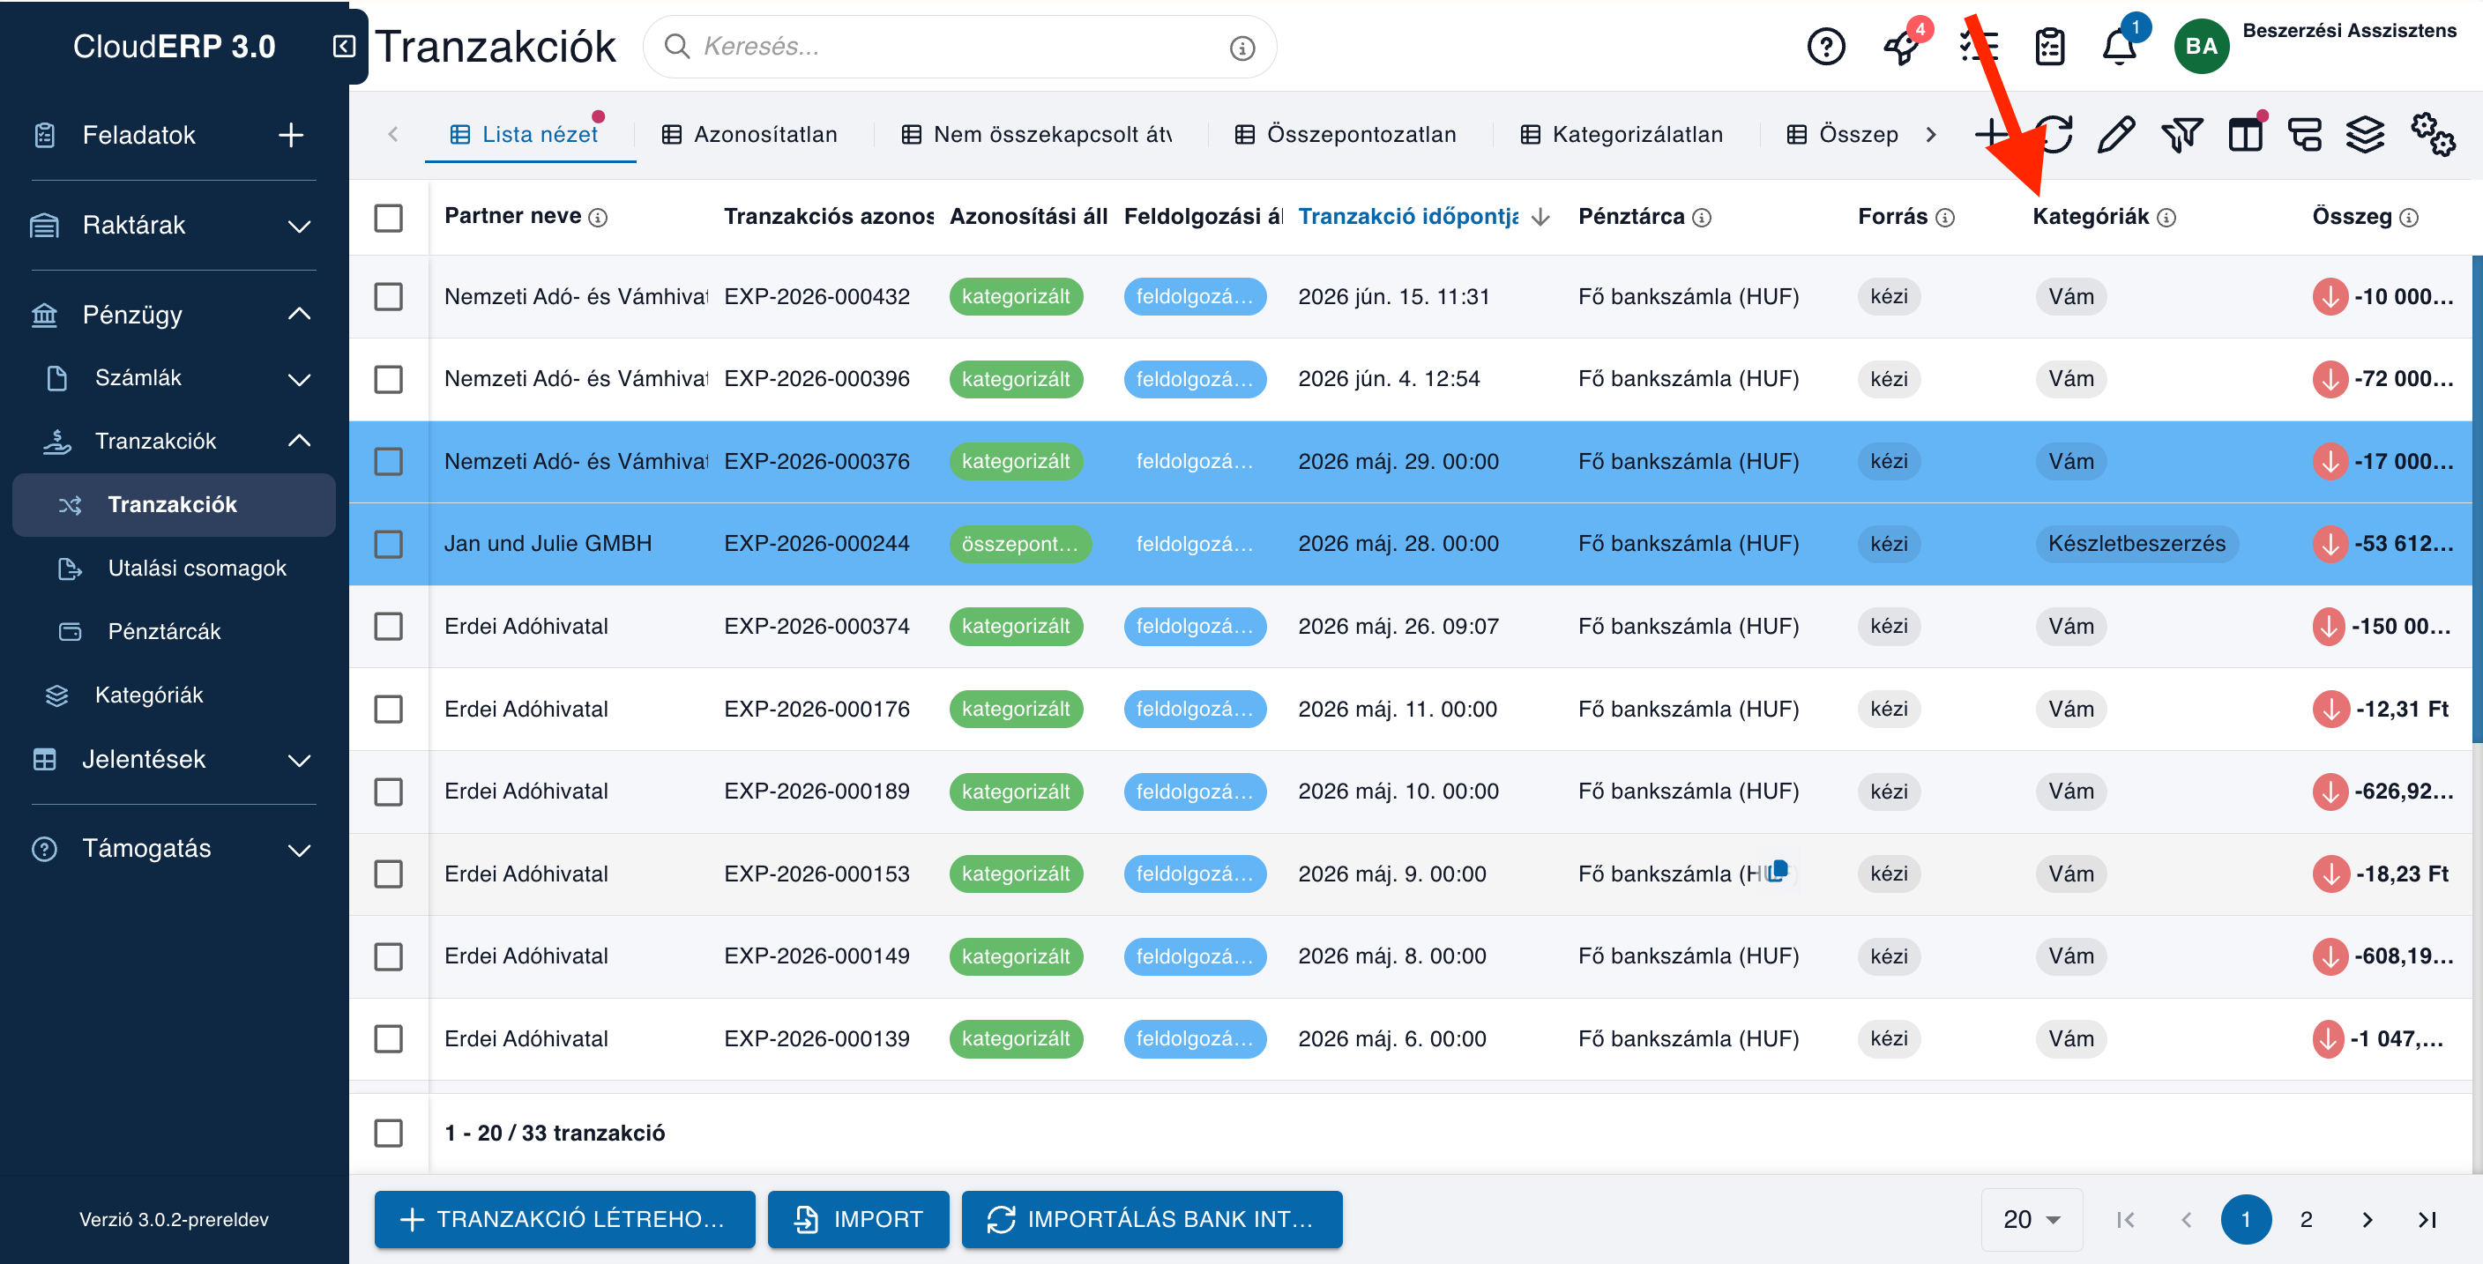Click the IMPORT button
This screenshot has width=2483, height=1264.
[858, 1220]
